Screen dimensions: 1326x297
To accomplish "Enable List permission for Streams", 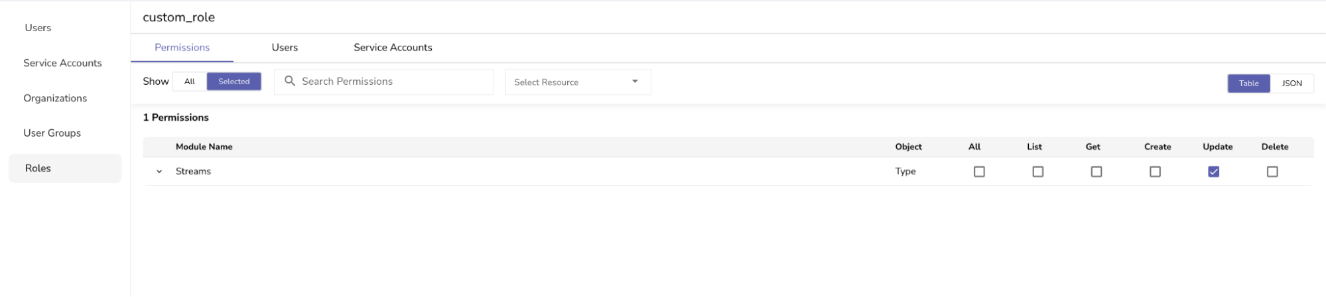I will pos(1038,172).
